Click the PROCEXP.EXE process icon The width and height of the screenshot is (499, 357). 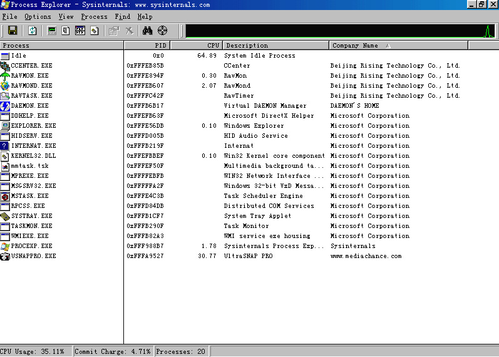(x=5, y=246)
